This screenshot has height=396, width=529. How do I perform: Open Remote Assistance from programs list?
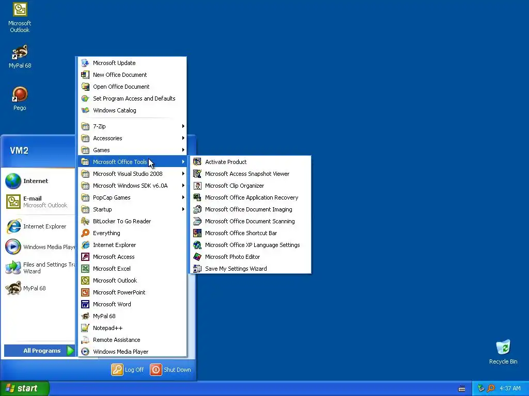(x=132, y=340)
